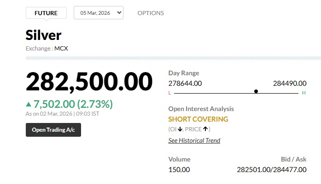
Task: Open the 05 Mar, 2026 expiry dropdown
Action: coord(99,13)
